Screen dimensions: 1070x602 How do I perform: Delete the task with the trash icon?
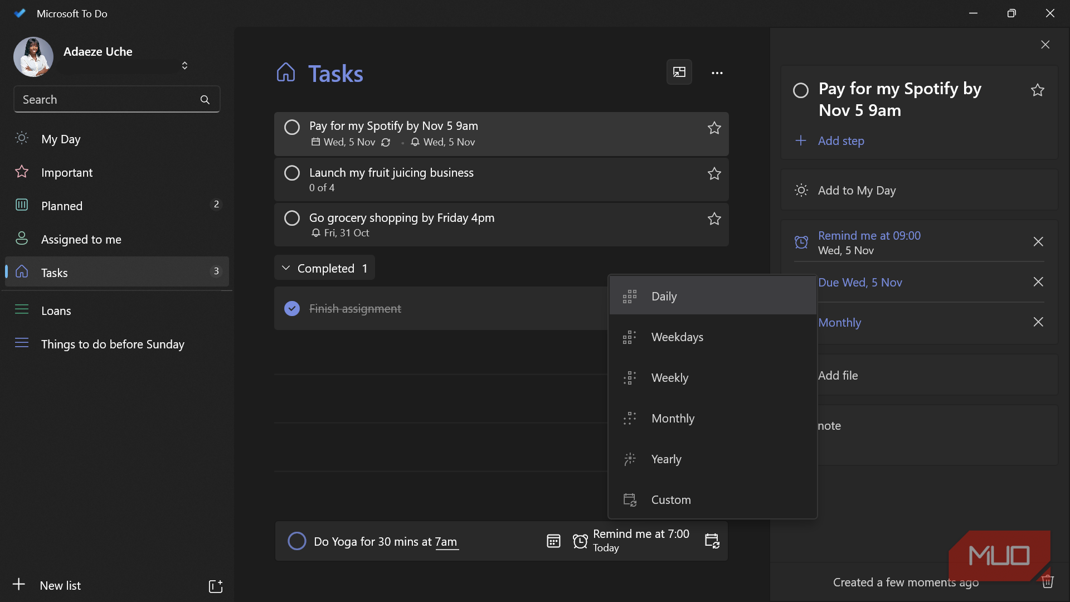[x=1048, y=582]
